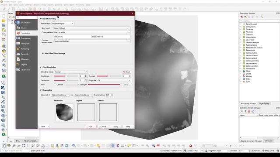The height and width of the screenshot is (157, 280).
Task: Open the Style dropdown button
Action: pos(44,126)
